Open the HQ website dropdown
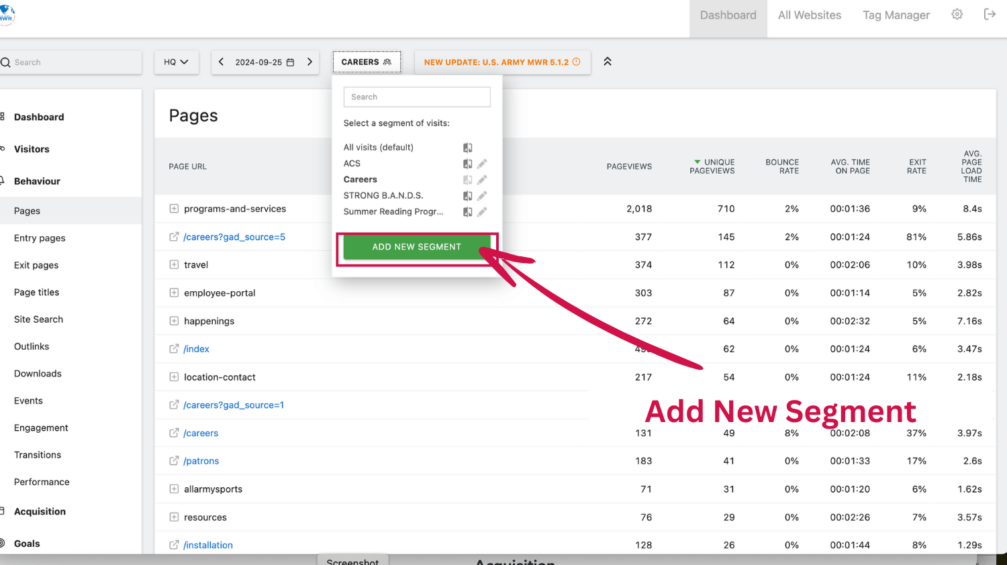This screenshot has width=1007, height=565. pyautogui.click(x=177, y=62)
